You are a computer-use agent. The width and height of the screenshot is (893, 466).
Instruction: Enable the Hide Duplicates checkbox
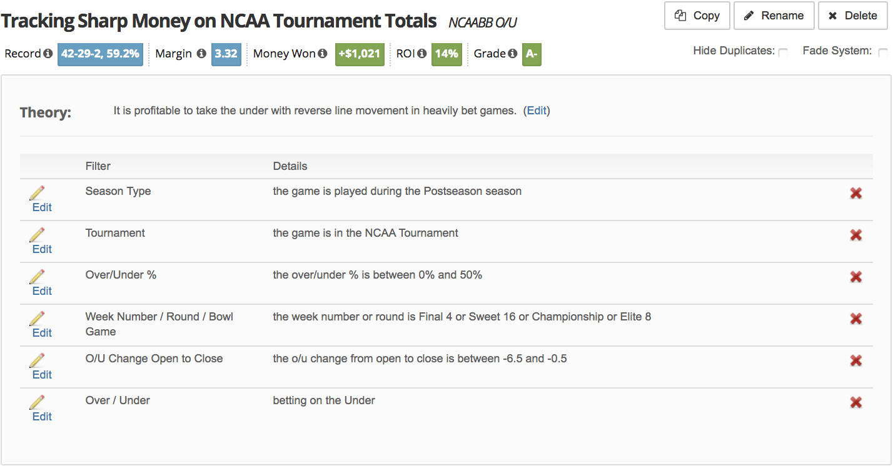[x=783, y=52]
